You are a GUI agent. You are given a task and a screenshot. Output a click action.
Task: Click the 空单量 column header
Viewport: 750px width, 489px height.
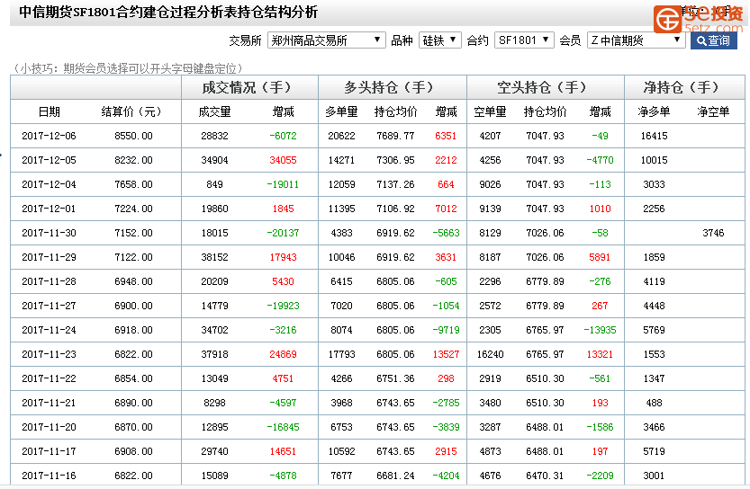tap(491, 111)
